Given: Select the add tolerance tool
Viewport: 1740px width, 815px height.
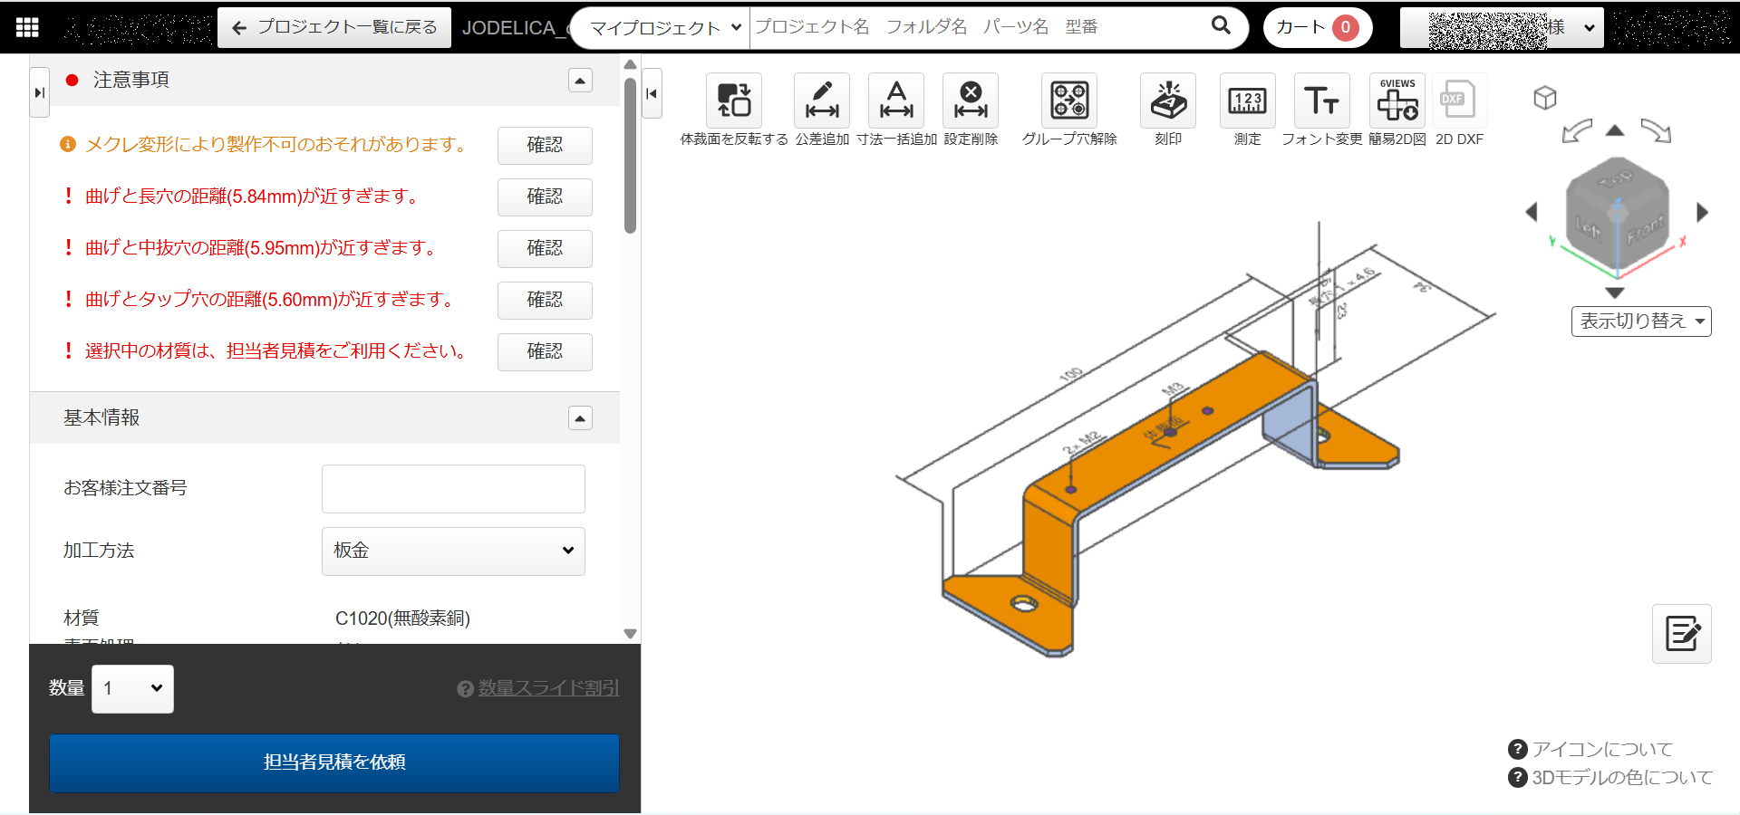Looking at the screenshot, I should 821,101.
